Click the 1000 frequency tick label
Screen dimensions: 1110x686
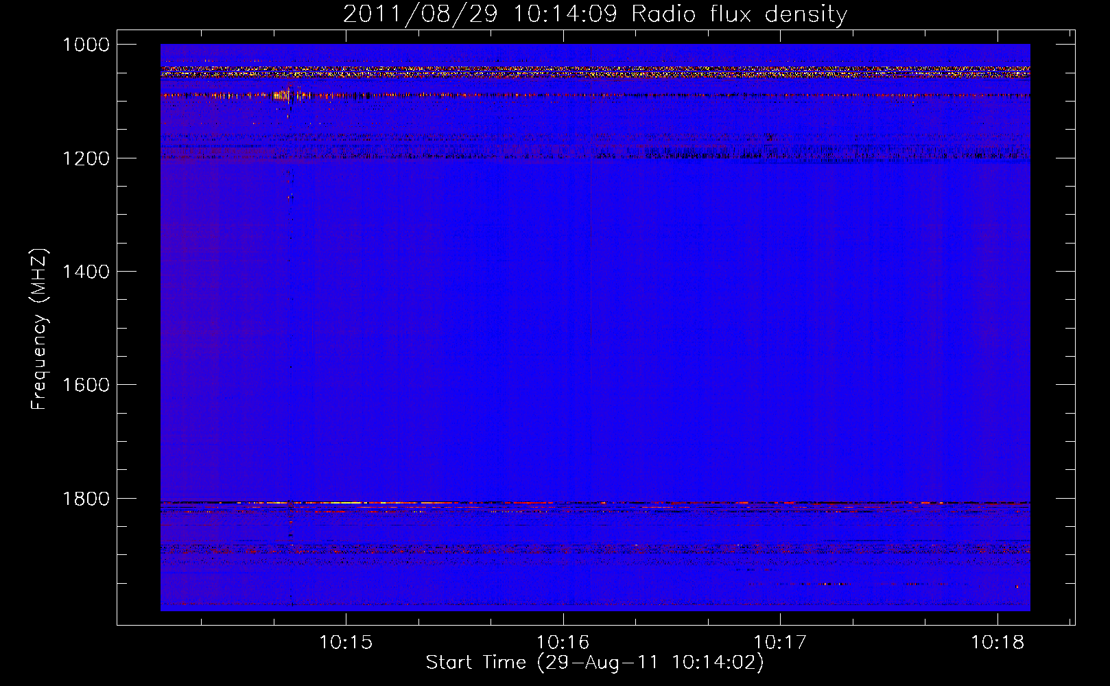click(86, 45)
